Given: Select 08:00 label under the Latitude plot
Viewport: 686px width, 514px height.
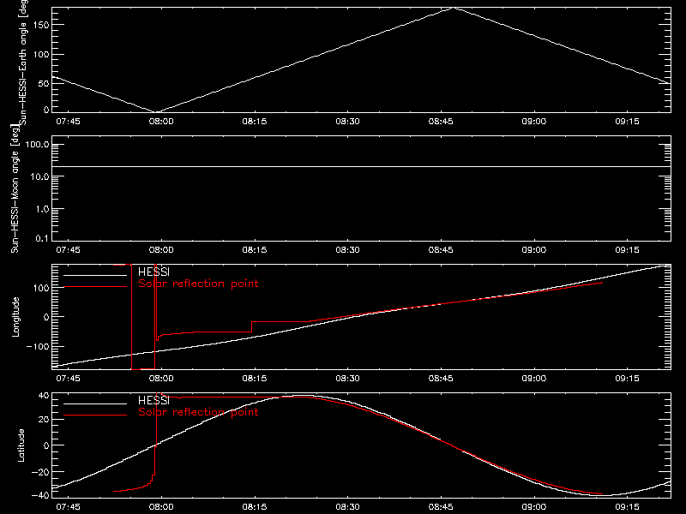Looking at the screenshot, I should [161, 507].
